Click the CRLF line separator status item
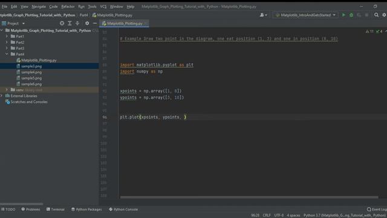The width and height of the screenshot is (387, 218). coord(267,216)
